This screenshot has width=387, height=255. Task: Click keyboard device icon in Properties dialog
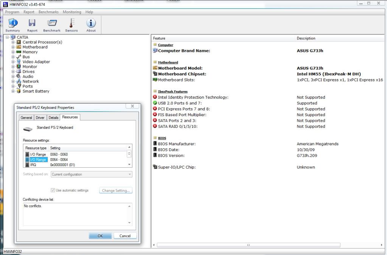click(28, 129)
